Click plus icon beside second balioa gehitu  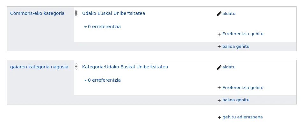pyautogui.click(x=219, y=100)
